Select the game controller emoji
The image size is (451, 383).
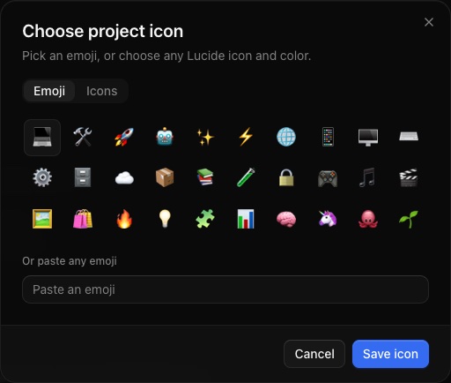pos(328,177)
